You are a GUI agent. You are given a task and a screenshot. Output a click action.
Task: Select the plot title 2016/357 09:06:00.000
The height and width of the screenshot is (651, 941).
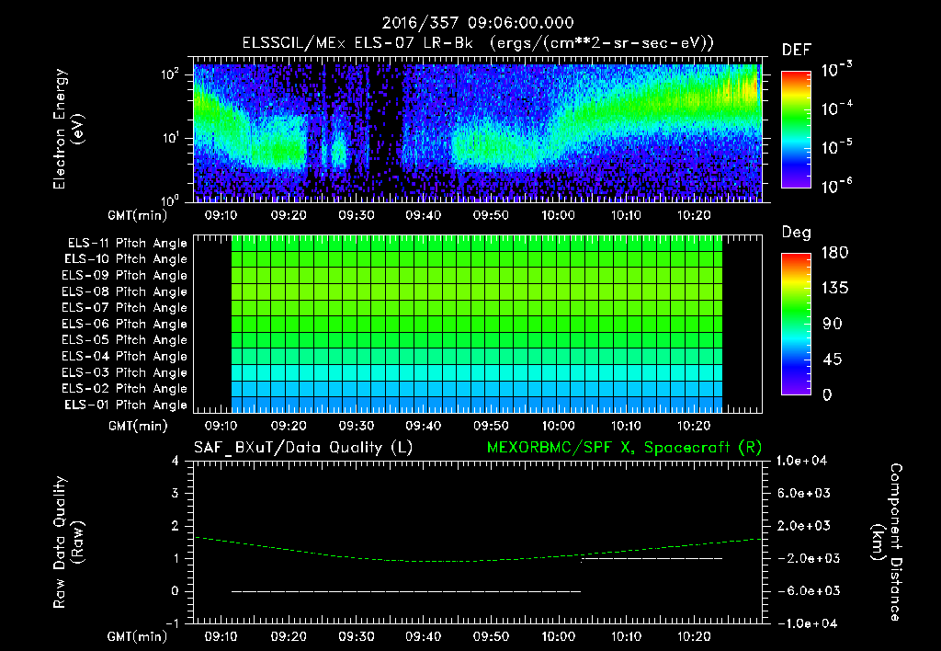pyautogui.click(x=478, y=23)
